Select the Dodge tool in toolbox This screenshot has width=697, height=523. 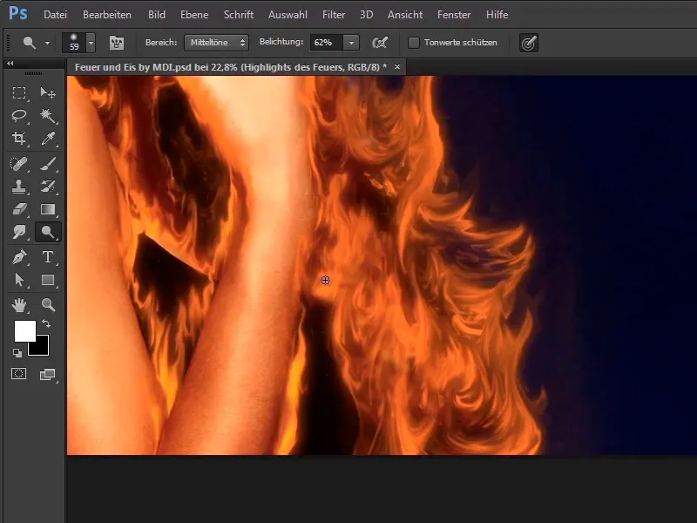[x=48, y=232]
